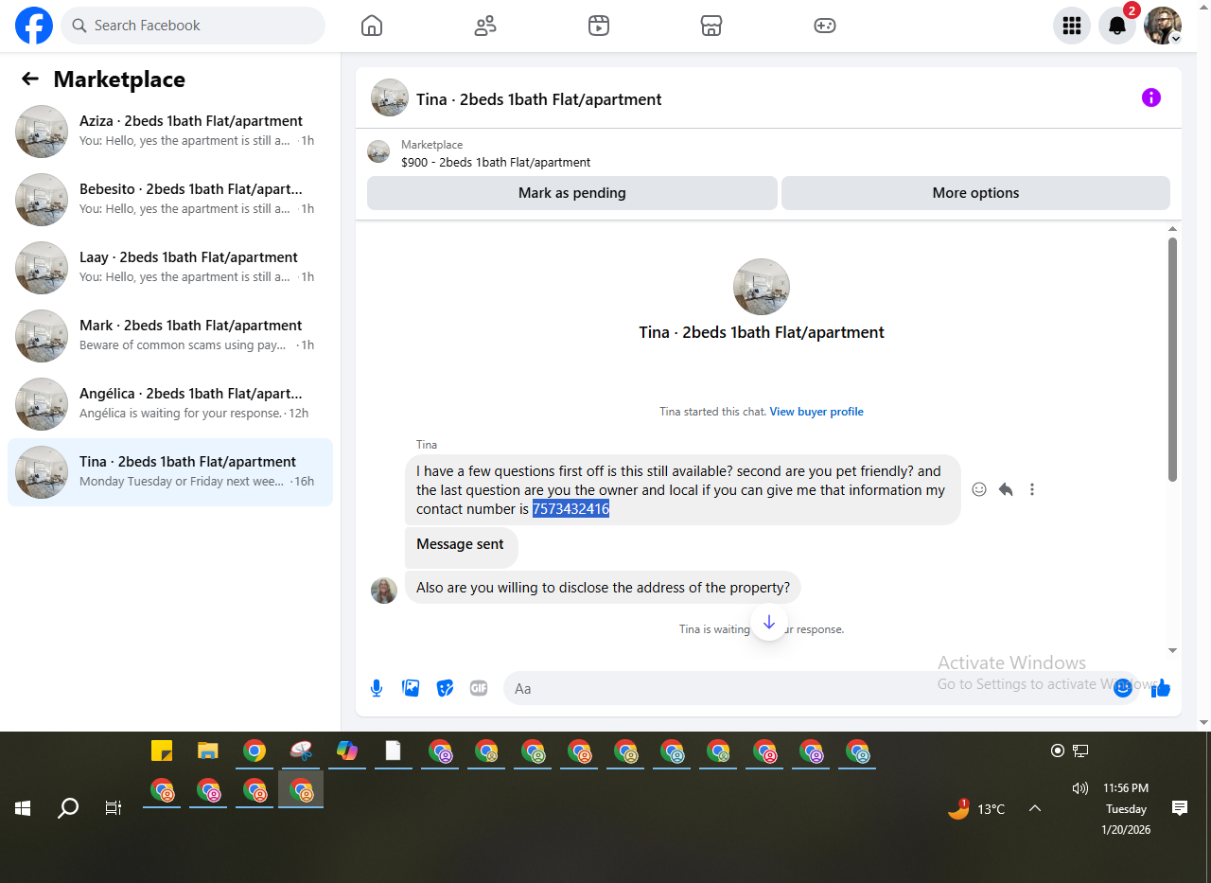The width and height of the screenshot is (1211, 883).
Task: Click the Marketplace heading text
Action: coord(119,79)
